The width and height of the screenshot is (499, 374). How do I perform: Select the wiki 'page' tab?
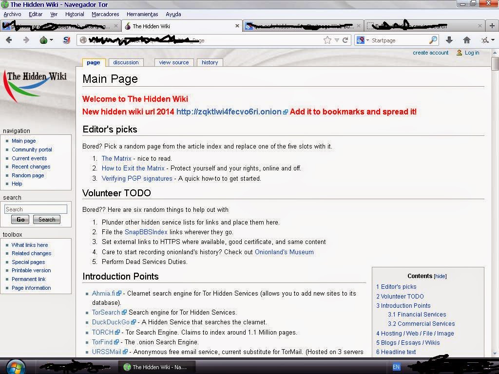[93, 62]
